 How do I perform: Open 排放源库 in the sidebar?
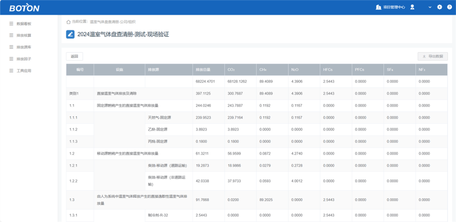pyautogui.click(x=24, y=47)
